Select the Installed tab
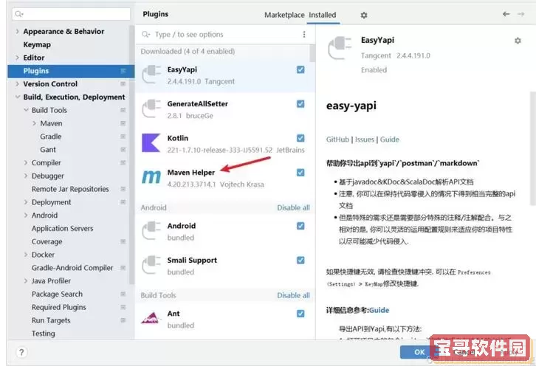This screenshot has height=369, width=536. (x=323, y=15)
